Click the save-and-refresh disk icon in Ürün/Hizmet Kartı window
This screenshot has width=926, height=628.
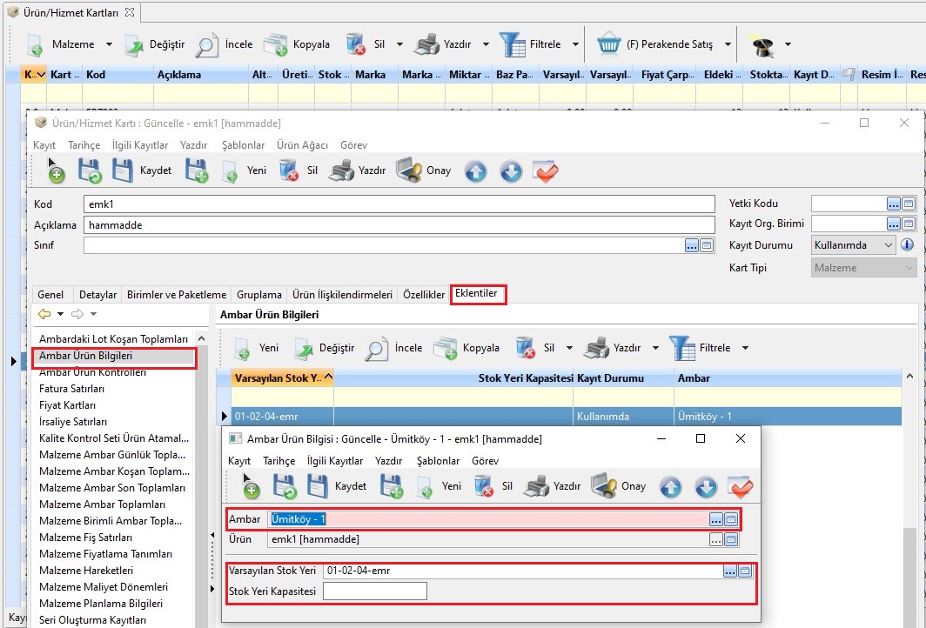click(x=90, y=170)
